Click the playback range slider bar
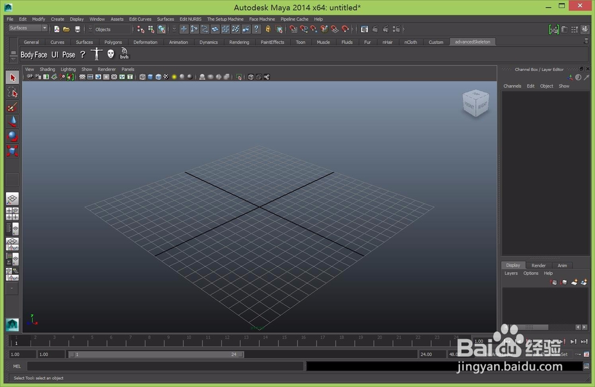The width and height of the screenshot is (595, 387). (x=156, y=354)
